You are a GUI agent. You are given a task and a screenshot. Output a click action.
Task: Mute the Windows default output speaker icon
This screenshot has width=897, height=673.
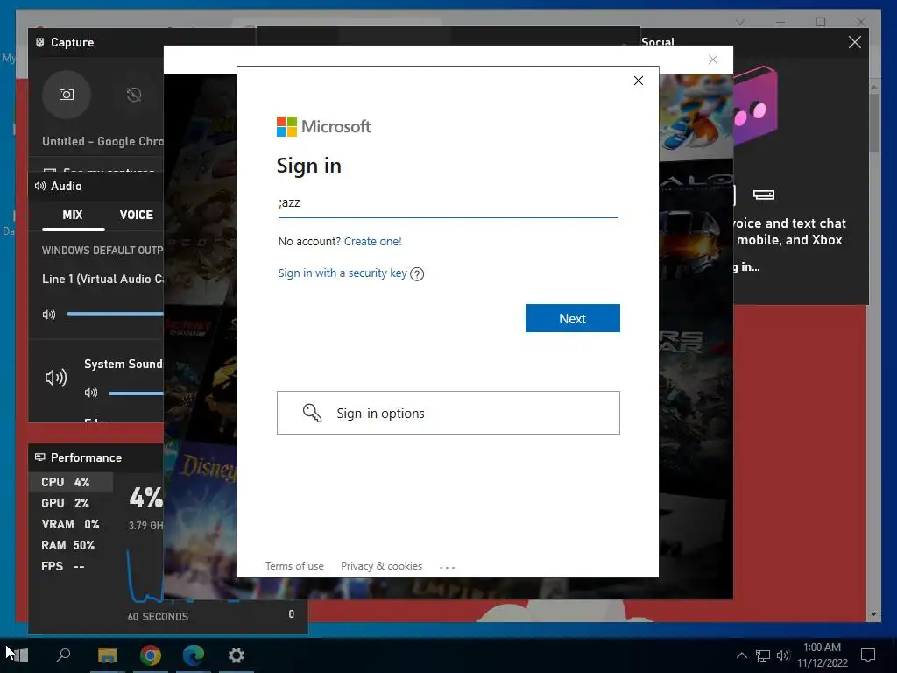(x=49, y=315)
